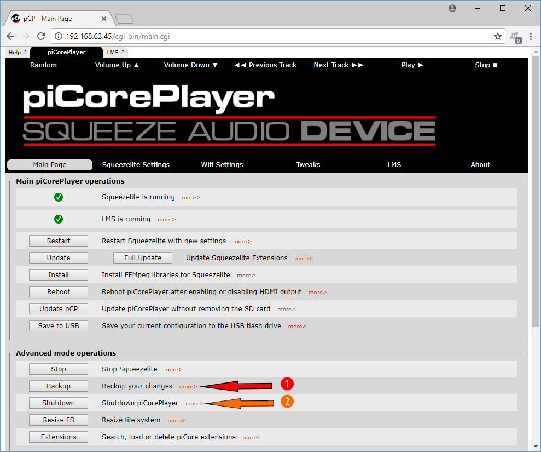Expand more> for Stop Squeezelite
This screenshot has width=541, height=452.
pos(173,370)
